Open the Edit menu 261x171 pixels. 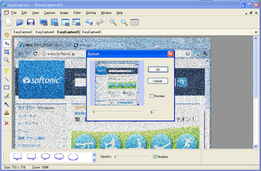[24, 13]
